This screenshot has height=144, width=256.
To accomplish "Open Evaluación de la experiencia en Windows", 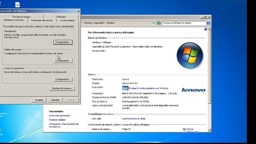I will click(148, 88).
